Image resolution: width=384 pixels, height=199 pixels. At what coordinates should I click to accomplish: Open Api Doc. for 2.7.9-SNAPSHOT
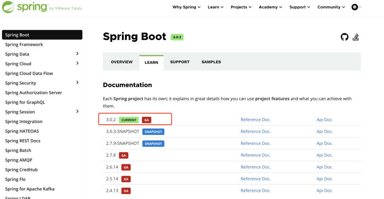325,143
